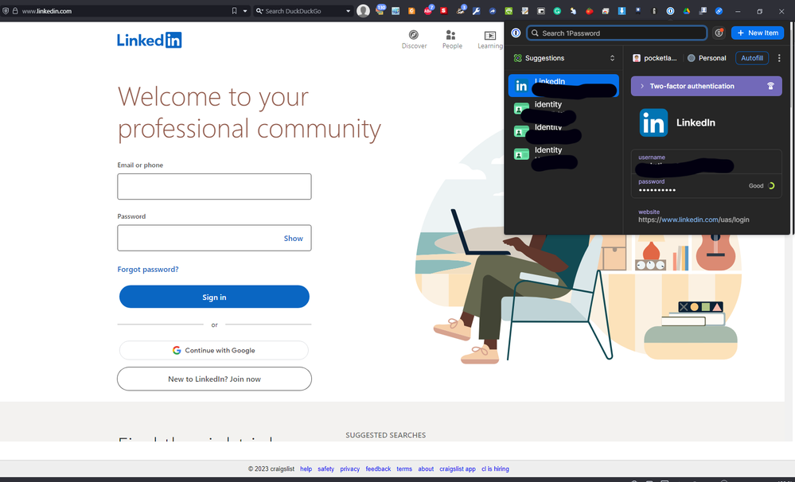This screenshot has height=482, width=795.
Task: Click the blue share arrow extension icon
Action: point(493,10)
